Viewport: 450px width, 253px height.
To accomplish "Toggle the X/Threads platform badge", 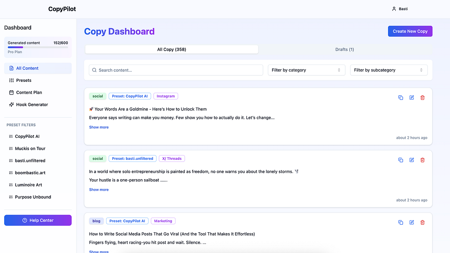I will [x=172, y=158].
